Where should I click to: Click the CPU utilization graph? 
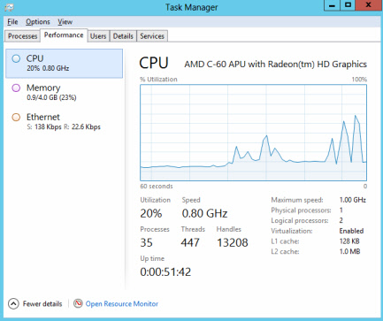coord(253,133)
